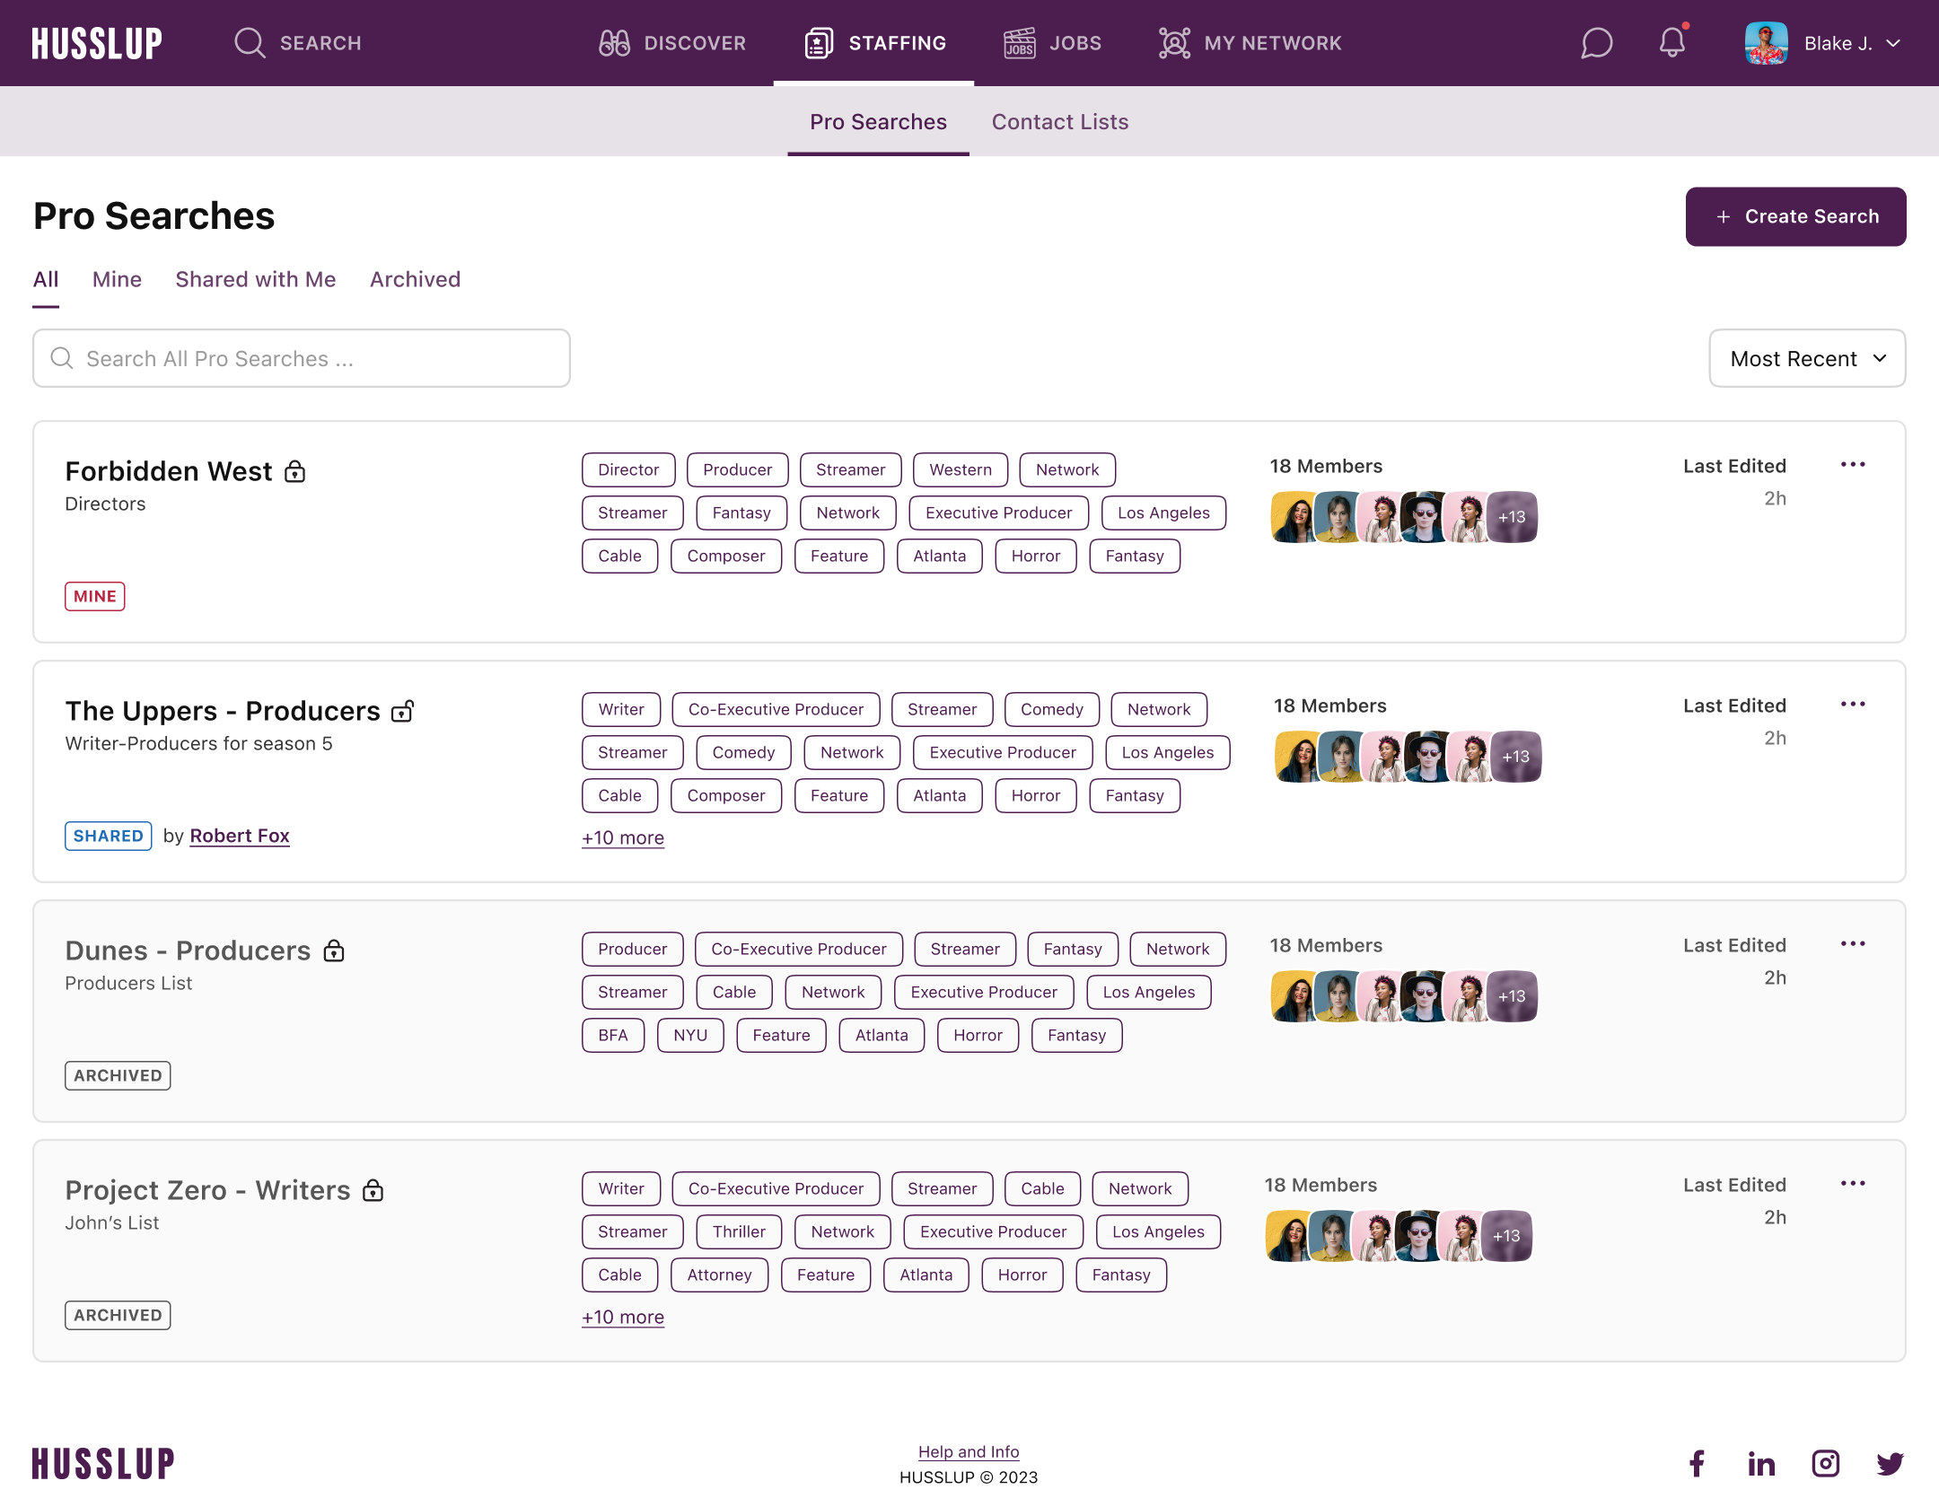
Task: Click the Instagram footer icon
Action: (1826, 1463)
